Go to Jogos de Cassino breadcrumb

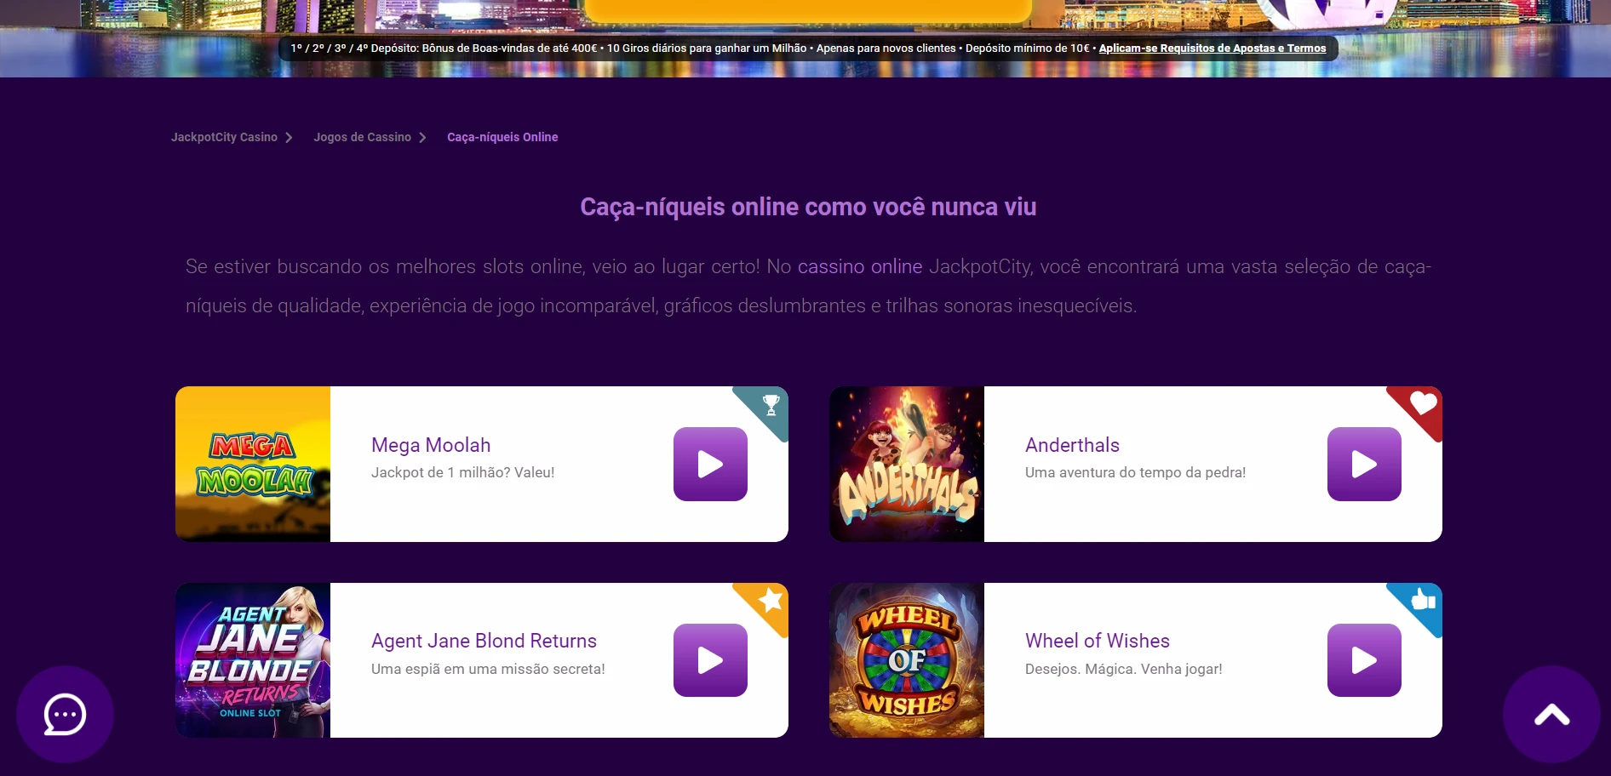pos(362,137)
